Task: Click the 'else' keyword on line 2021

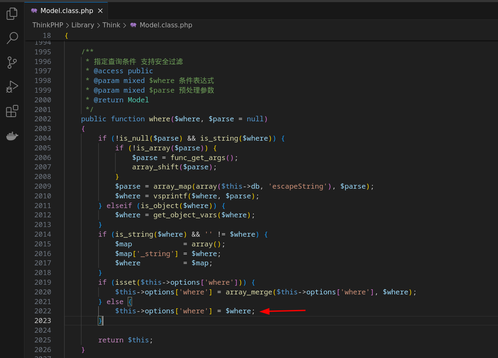Action: click(x=115, y=302)
